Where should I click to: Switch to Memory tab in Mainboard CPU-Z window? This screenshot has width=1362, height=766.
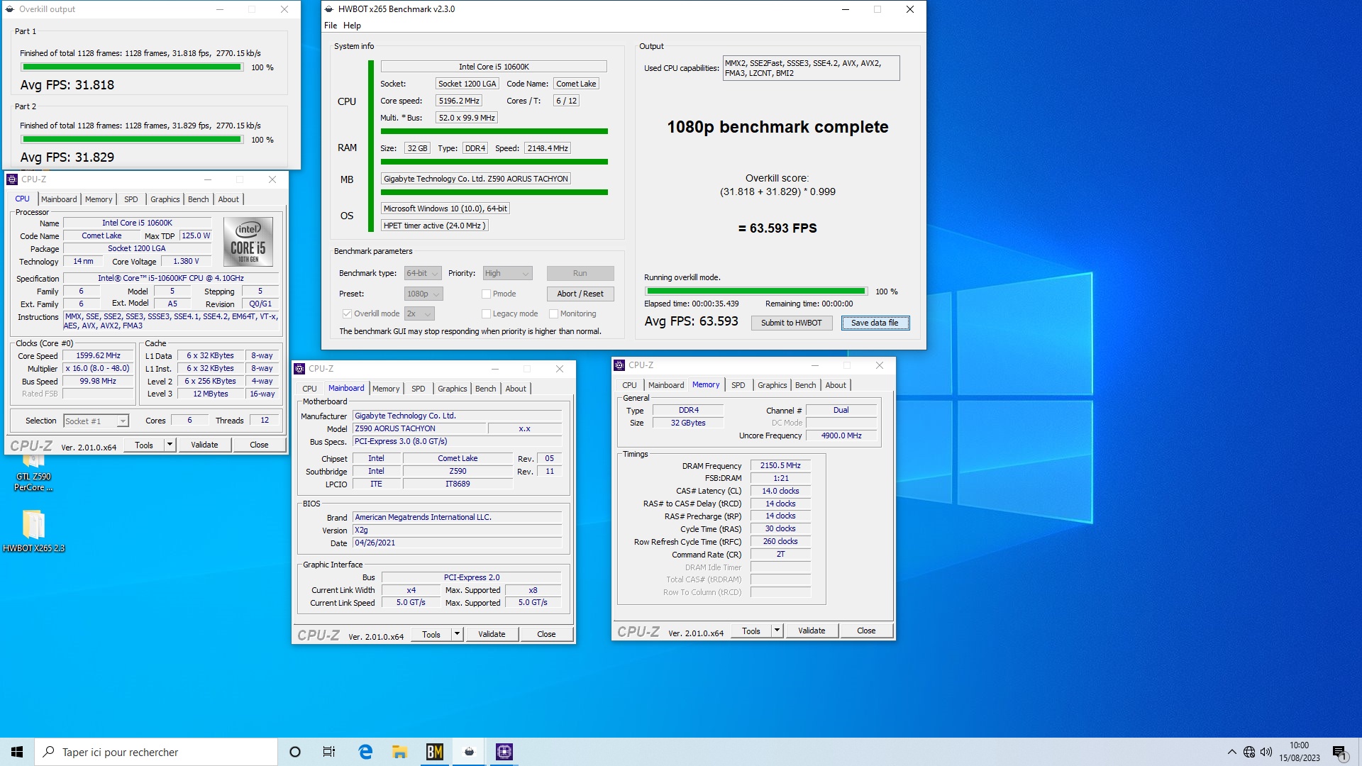(386, 389)
